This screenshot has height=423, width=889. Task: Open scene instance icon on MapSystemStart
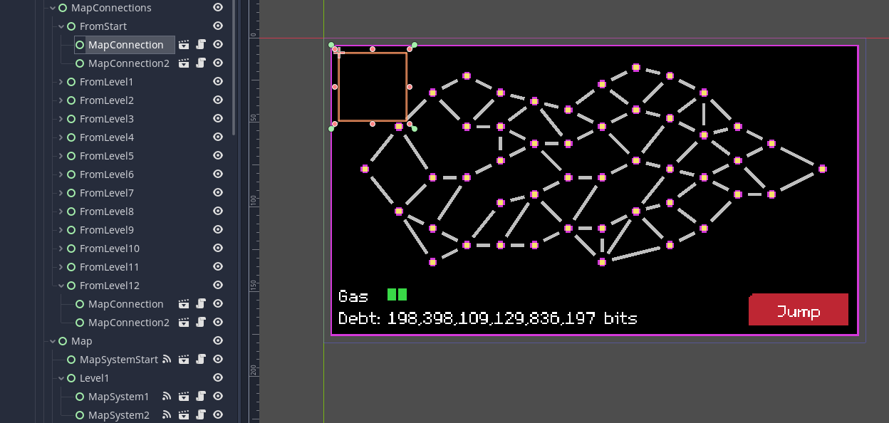[184, 360]
